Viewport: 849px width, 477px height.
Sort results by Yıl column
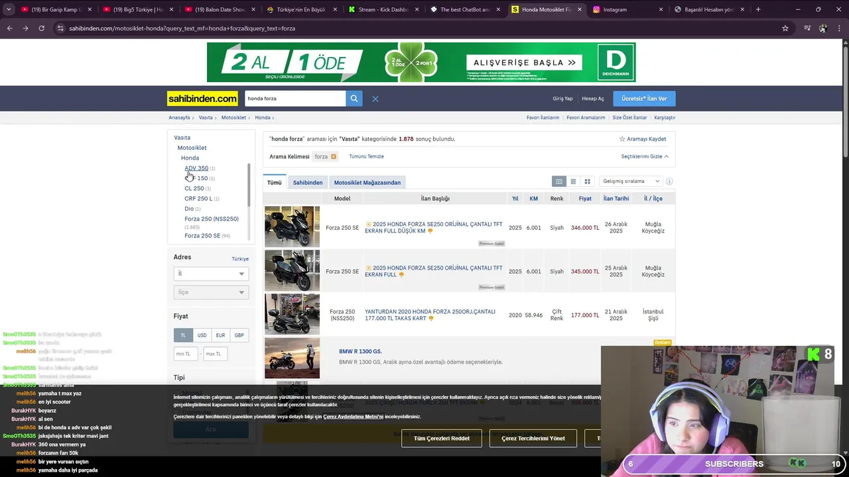pyautogui.click(x=515, y=199)
